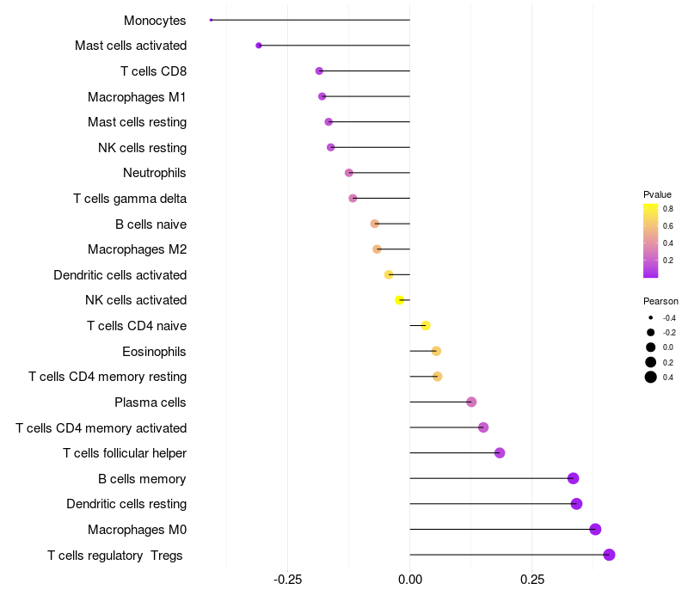Select the Plasma cells label
The width and height of the screenshot is (688, 602).
coord(150,402)
